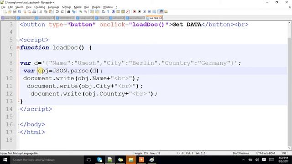Open the Encoding menu
This screenshot has width=292, height=164.
point(40,7)
